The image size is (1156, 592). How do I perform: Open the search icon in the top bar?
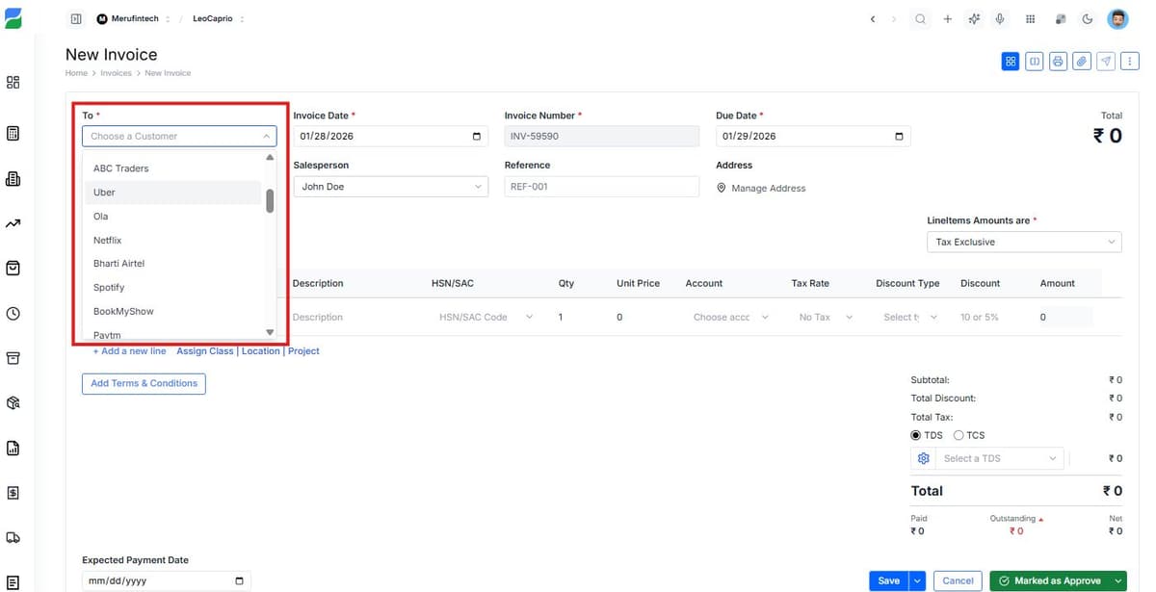920,18
